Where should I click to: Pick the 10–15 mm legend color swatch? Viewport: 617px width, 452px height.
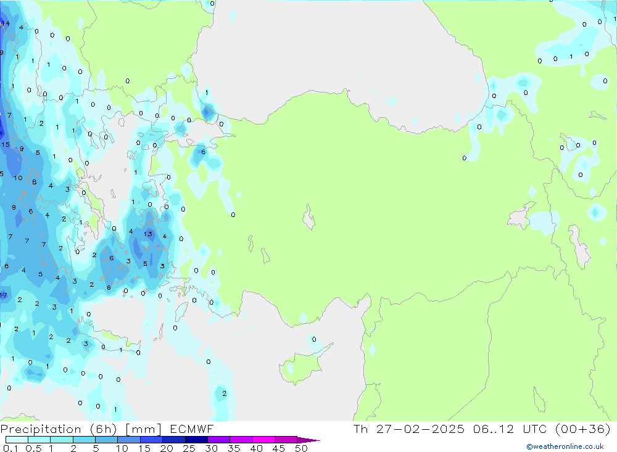(x=129, y=440)
